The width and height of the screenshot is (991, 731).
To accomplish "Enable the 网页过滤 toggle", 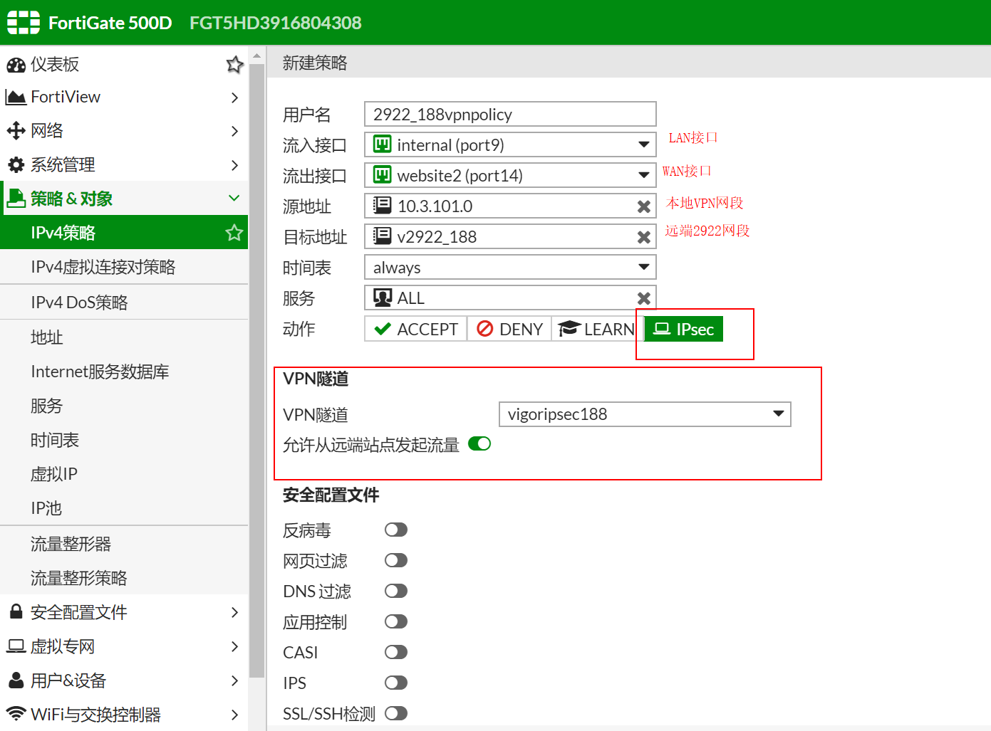I will point(396,560).
